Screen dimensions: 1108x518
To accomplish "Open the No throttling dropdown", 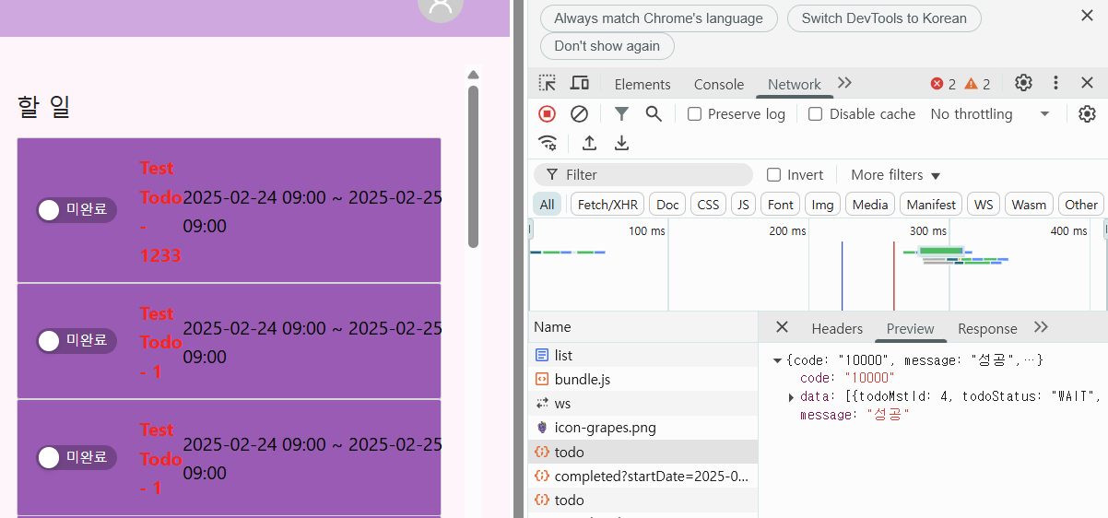I will tap(991, 113).
